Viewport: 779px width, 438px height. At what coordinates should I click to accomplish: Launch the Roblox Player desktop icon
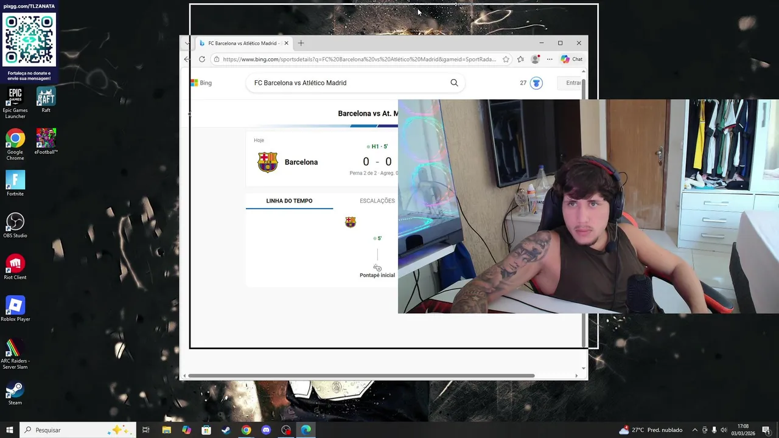pos(15,309)
